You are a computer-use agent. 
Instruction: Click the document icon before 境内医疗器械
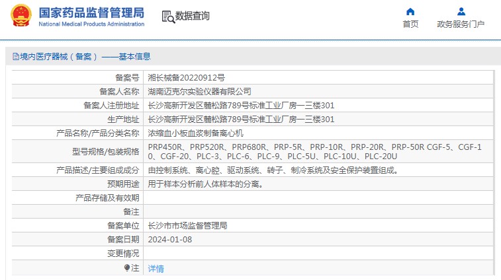pyautogui.click(x=16, y=57)
